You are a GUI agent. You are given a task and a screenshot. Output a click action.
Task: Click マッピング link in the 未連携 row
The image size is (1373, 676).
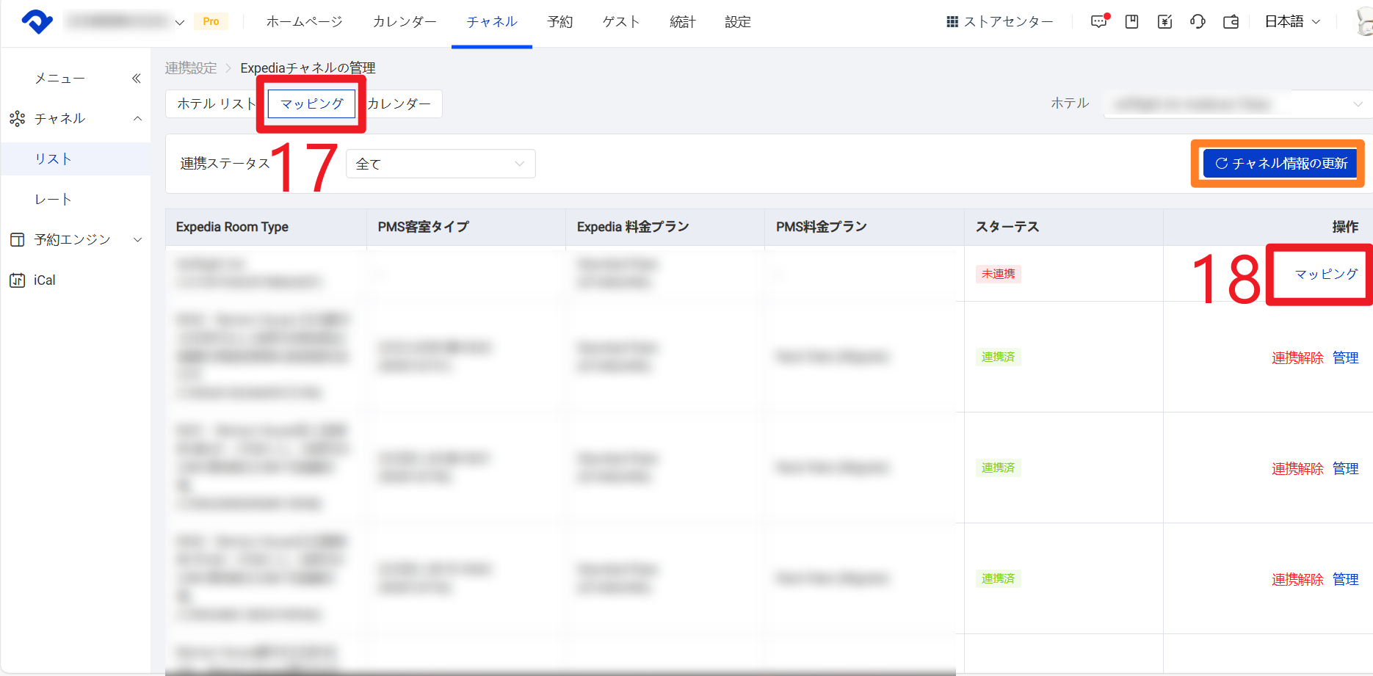[1326, 274]
